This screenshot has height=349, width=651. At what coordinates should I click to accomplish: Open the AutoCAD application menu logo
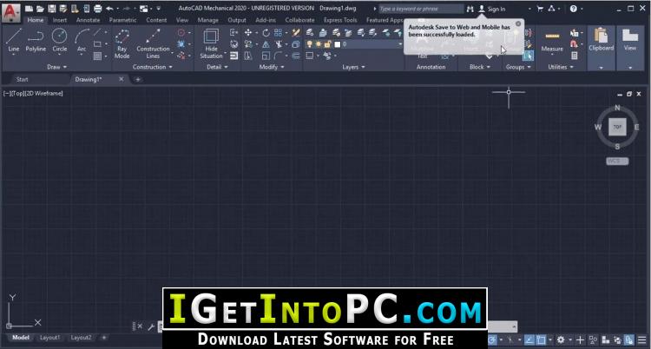tap(10, 12)
